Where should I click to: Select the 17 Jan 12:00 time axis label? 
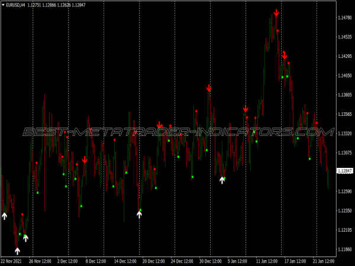(295, 261)
